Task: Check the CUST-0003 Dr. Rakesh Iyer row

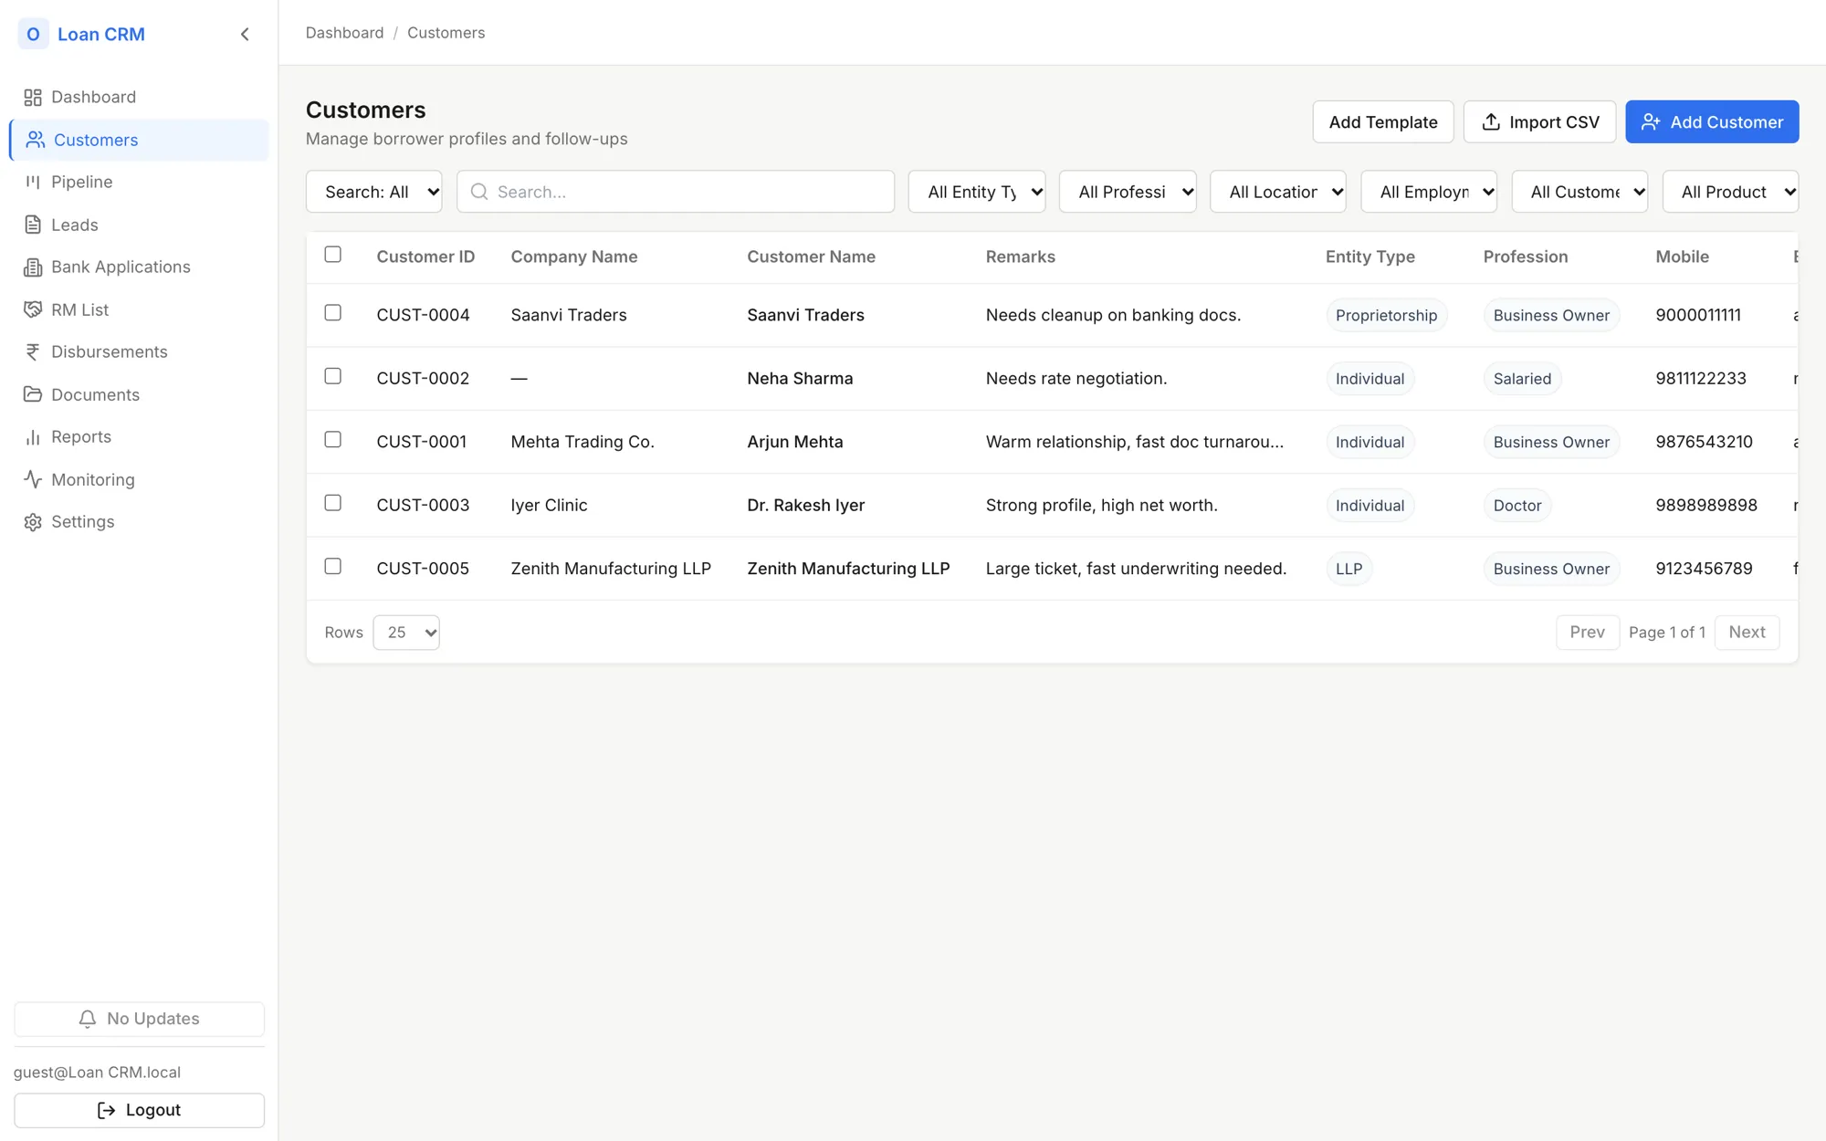Action: click(x=333, y=503)
